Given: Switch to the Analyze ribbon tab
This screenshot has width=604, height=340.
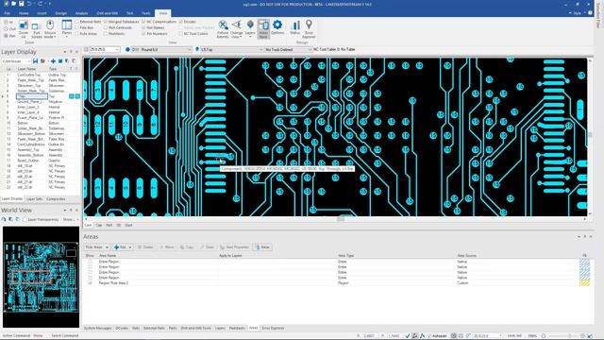Looking at the screenshot, I should tap(81, 13).
